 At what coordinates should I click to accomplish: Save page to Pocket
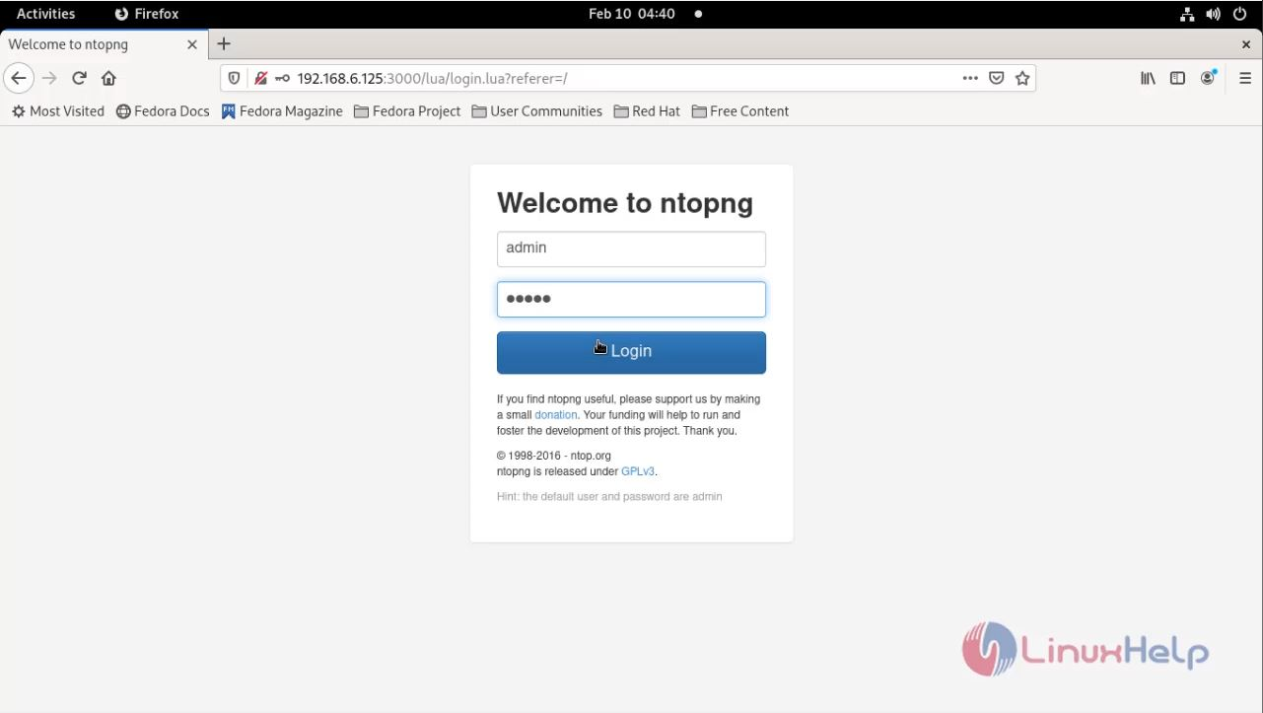pos(997,78)
